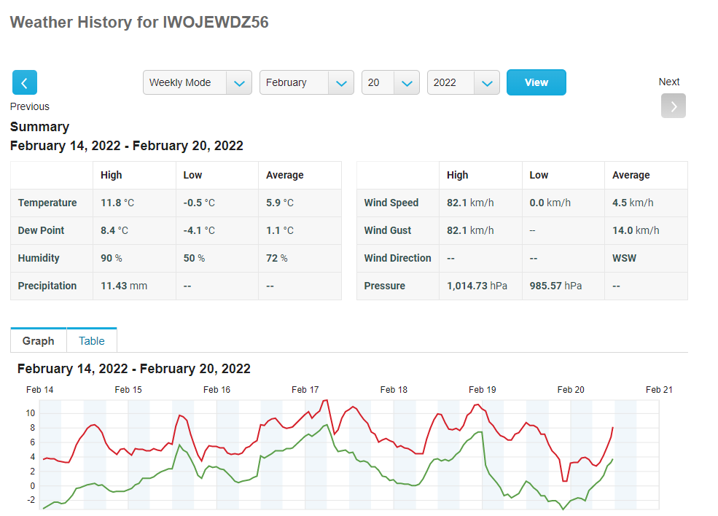This screenshot has height=516, width=718.
Task: Switch to the Table tab
Action: tap(92, 341)
